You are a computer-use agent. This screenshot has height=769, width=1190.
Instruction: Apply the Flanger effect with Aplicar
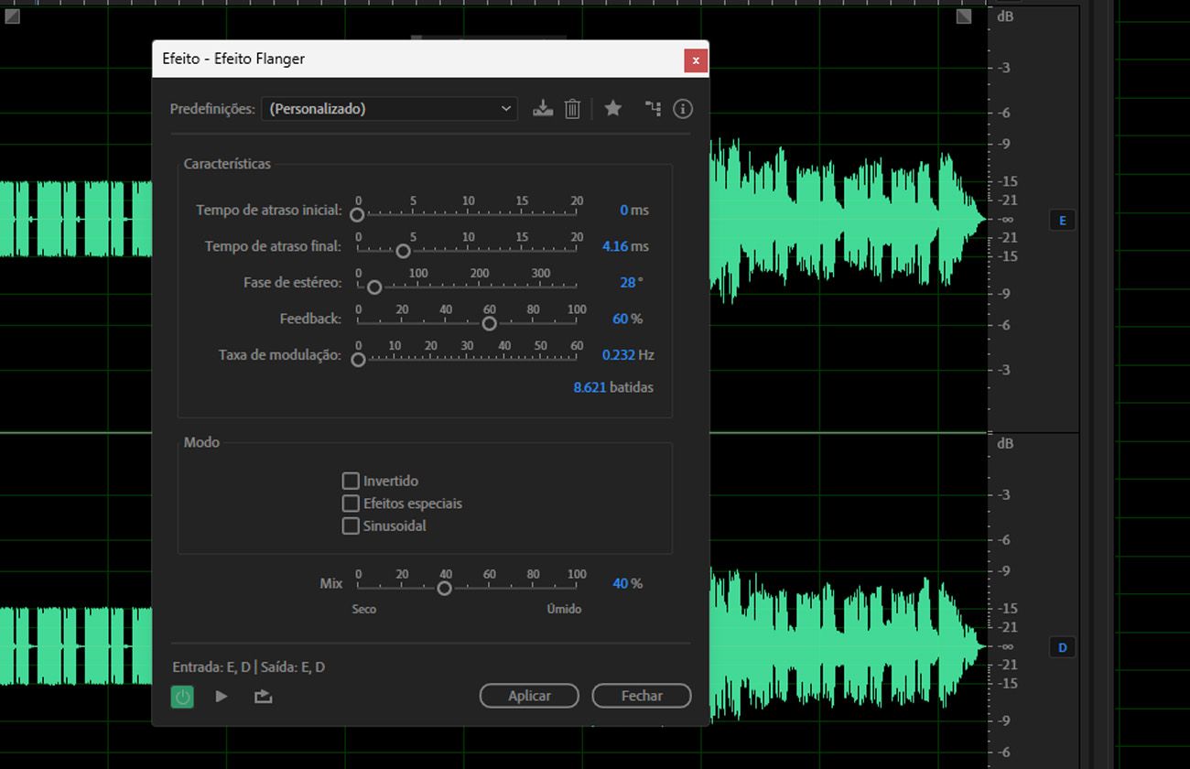coord(529,696)
